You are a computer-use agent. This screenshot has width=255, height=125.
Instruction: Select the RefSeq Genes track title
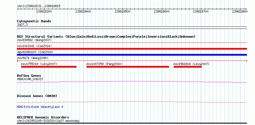pos(29,76)
